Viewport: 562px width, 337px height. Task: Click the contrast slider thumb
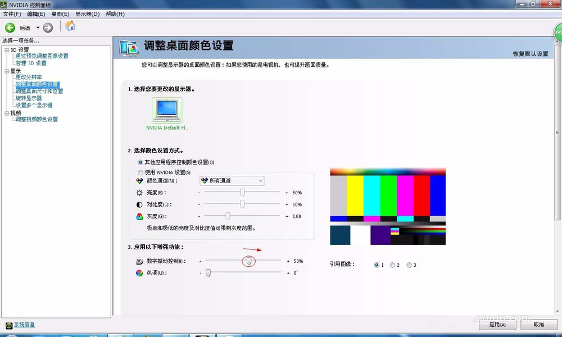point(242,204)
